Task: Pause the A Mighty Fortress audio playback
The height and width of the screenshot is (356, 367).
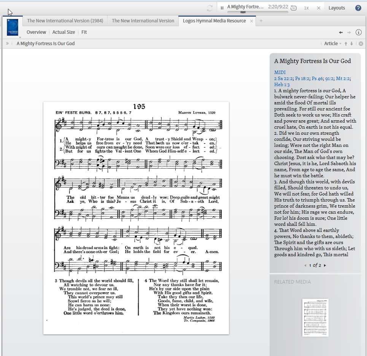Action: click(x=222, y=8)
